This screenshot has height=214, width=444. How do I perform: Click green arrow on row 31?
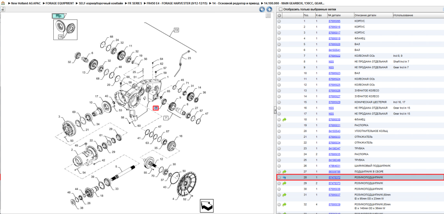click(x=285, y=195)
